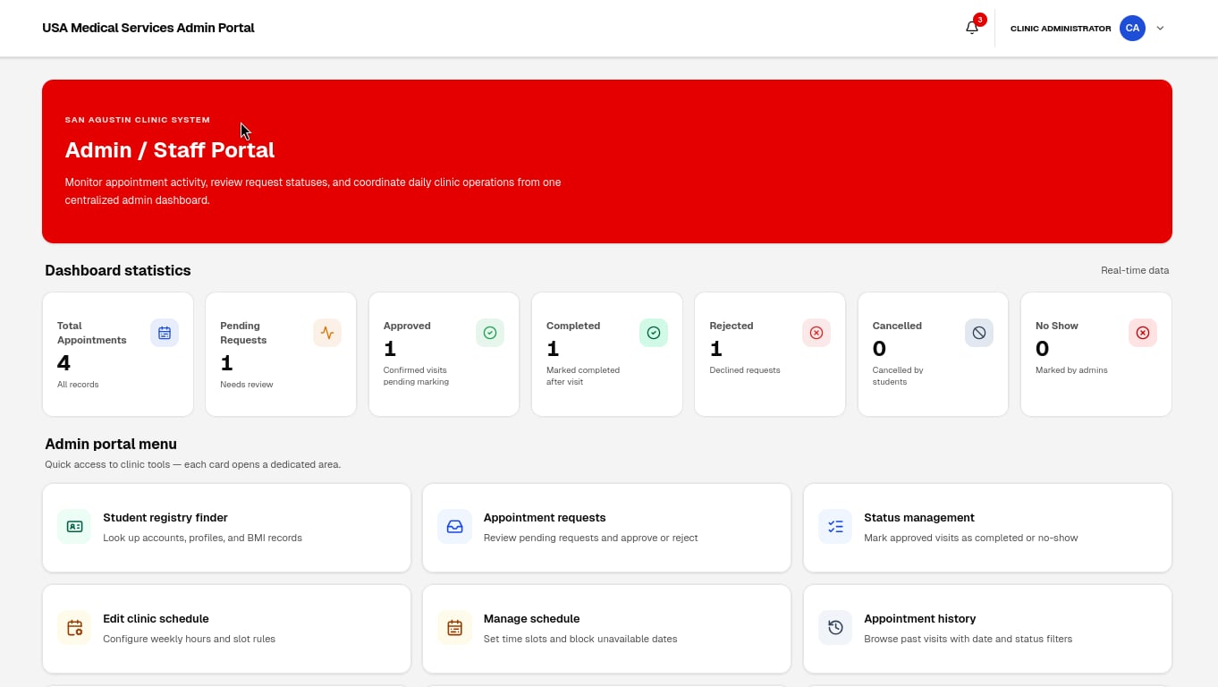Click the Total Appointments count 4
The image size is (1218, 687).
point(63,363)
